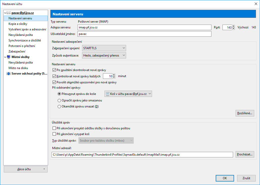This screenshot has width=260, height=185.
Task: Open Nevyžádaná pošta under pavac account
Action: (21, 35)
